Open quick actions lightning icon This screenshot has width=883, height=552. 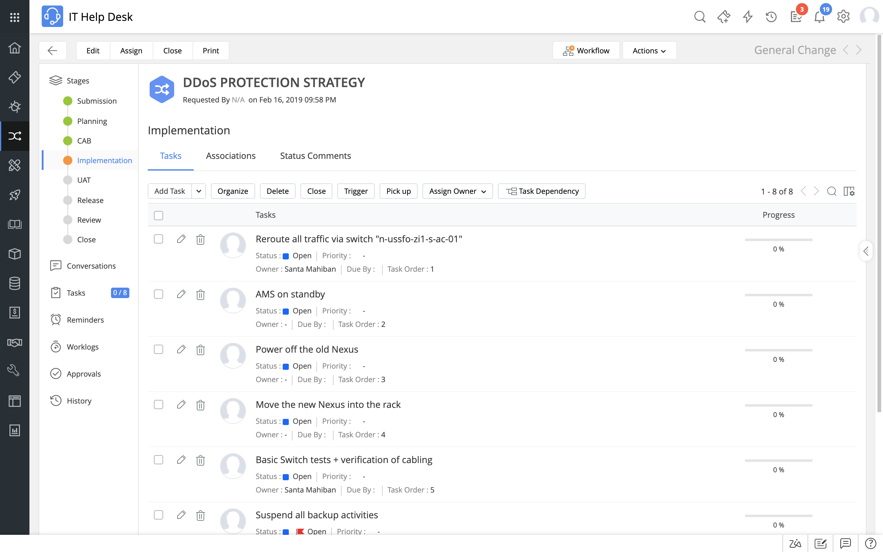[x=747, y=17]
